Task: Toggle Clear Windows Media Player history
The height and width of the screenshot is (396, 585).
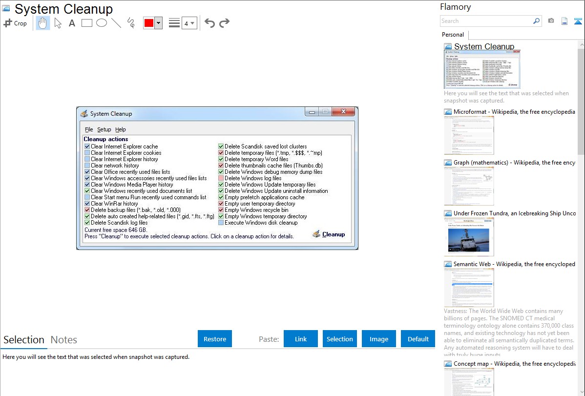Action: (x=87, y=185)
